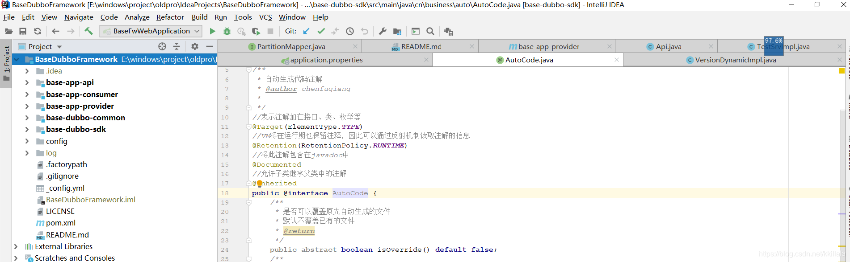Expand the base-app-provider module
Viewport: 850px width, 262px height.
27,106
